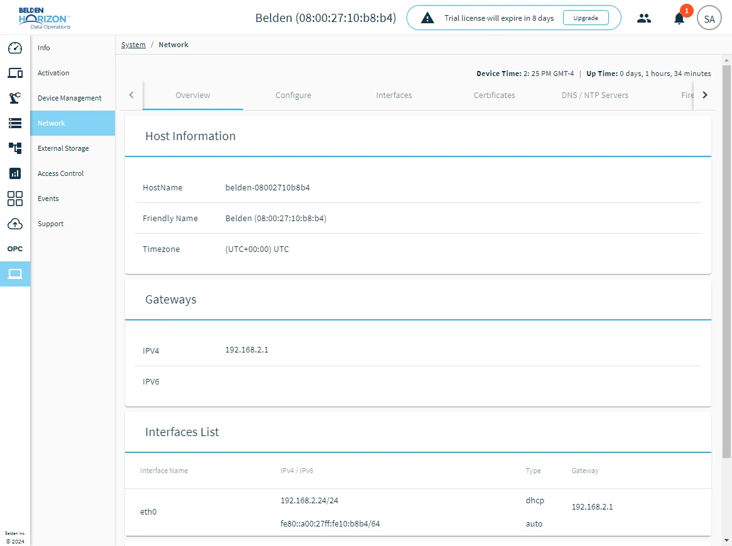Open the bar chart icon in sidebar
The width and height of the screenshot is (732, 546).
click(x=15, y=173)
